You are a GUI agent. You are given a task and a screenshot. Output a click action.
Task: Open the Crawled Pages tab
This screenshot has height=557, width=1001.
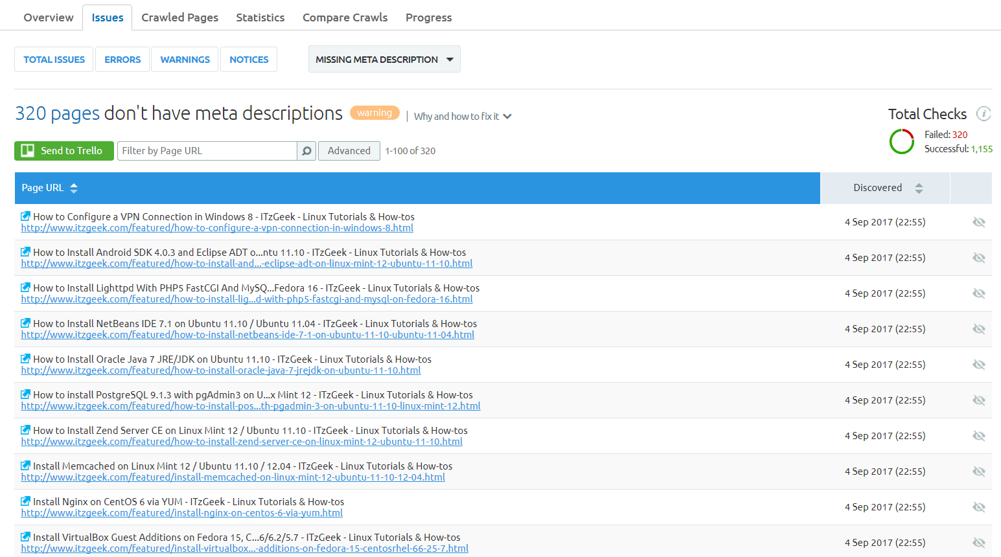tap(180, 17)
